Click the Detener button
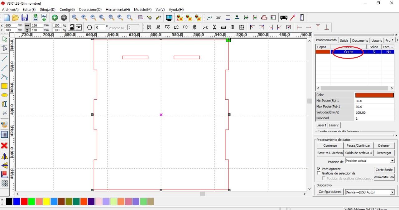Screen dimensions: 399x210 (384, 146)
